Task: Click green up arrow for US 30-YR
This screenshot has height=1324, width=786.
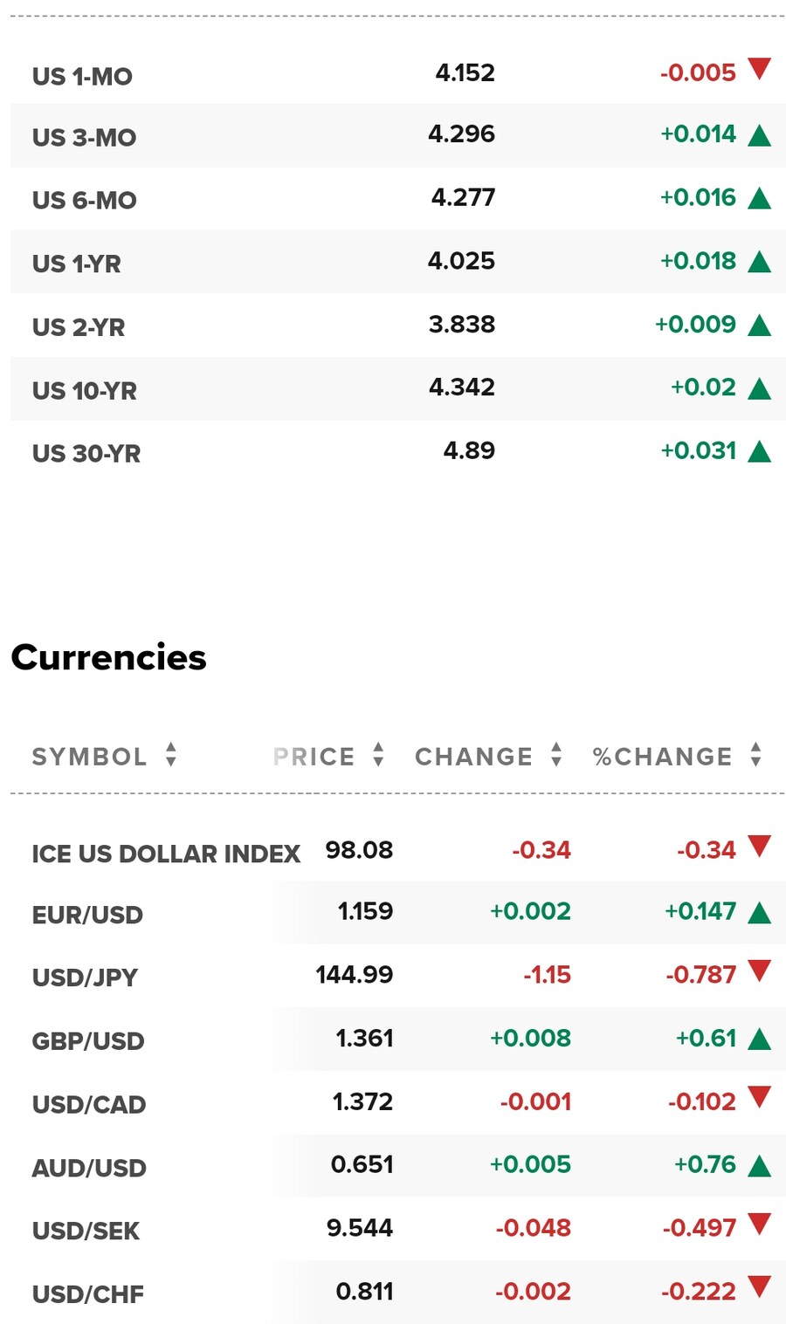Action: point(760,451)
